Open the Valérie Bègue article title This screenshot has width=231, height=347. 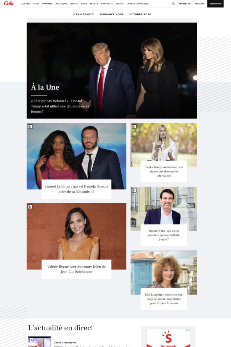pos(76,269)
